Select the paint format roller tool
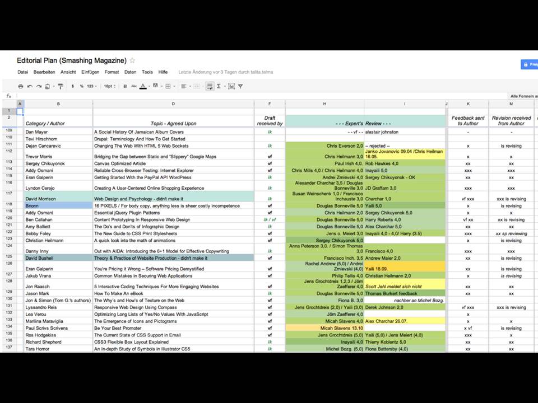 coord(61,86)
